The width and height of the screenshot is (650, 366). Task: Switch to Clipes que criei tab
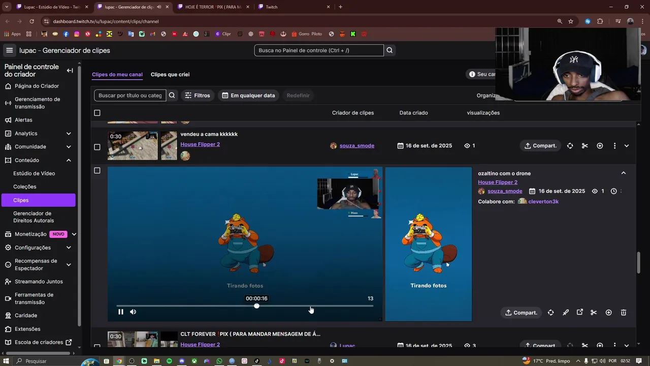point(170,74)
